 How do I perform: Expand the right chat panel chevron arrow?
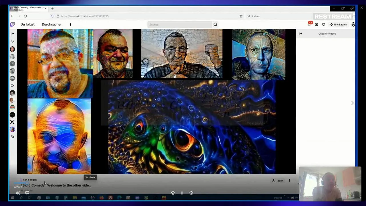(352, 103)
